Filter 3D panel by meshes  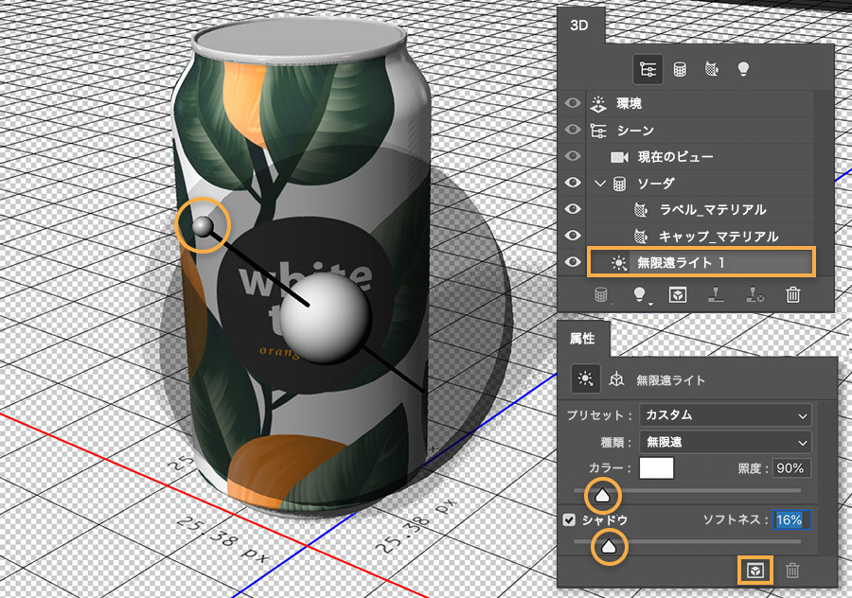pyautogui.click(x=679, y=69)
